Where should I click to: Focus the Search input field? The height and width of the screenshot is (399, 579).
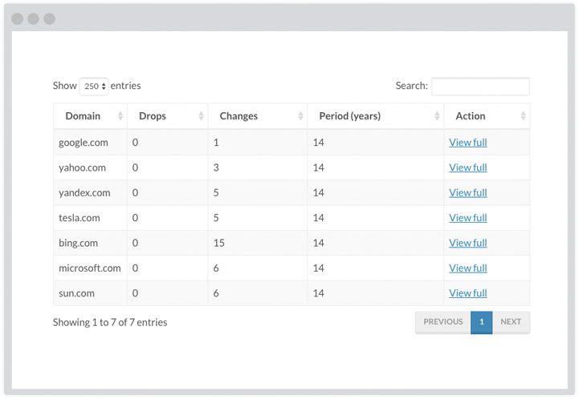coord(480,87)
